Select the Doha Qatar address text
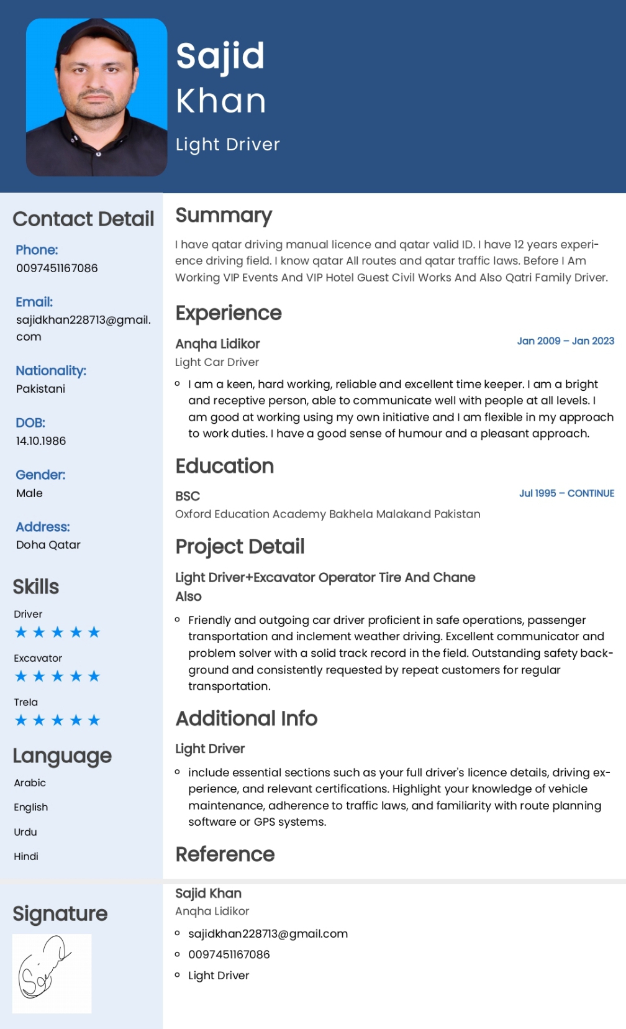 click(48, 544)
